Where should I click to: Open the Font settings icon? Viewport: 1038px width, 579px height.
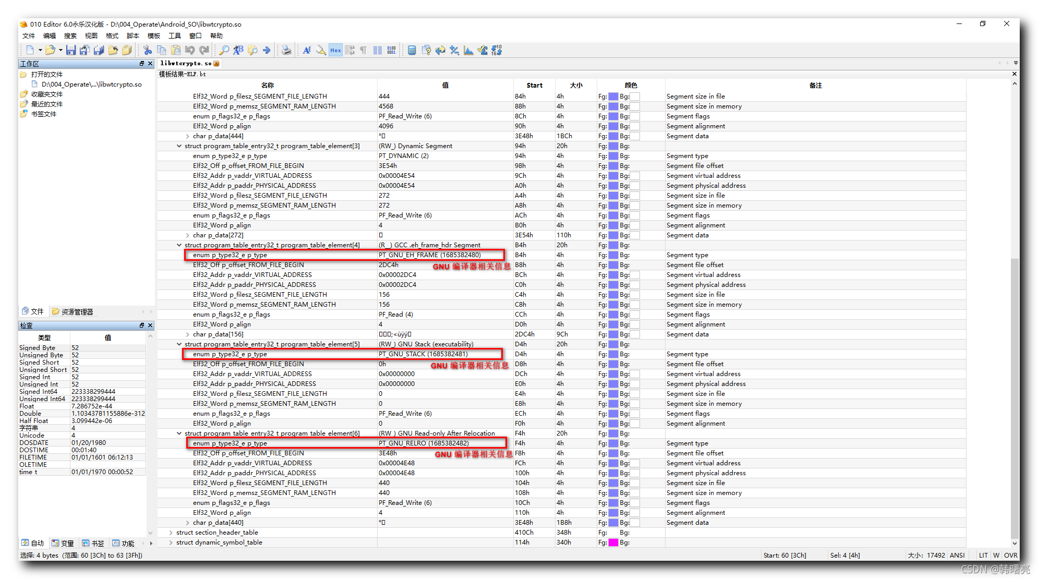[x=307, y=50]
